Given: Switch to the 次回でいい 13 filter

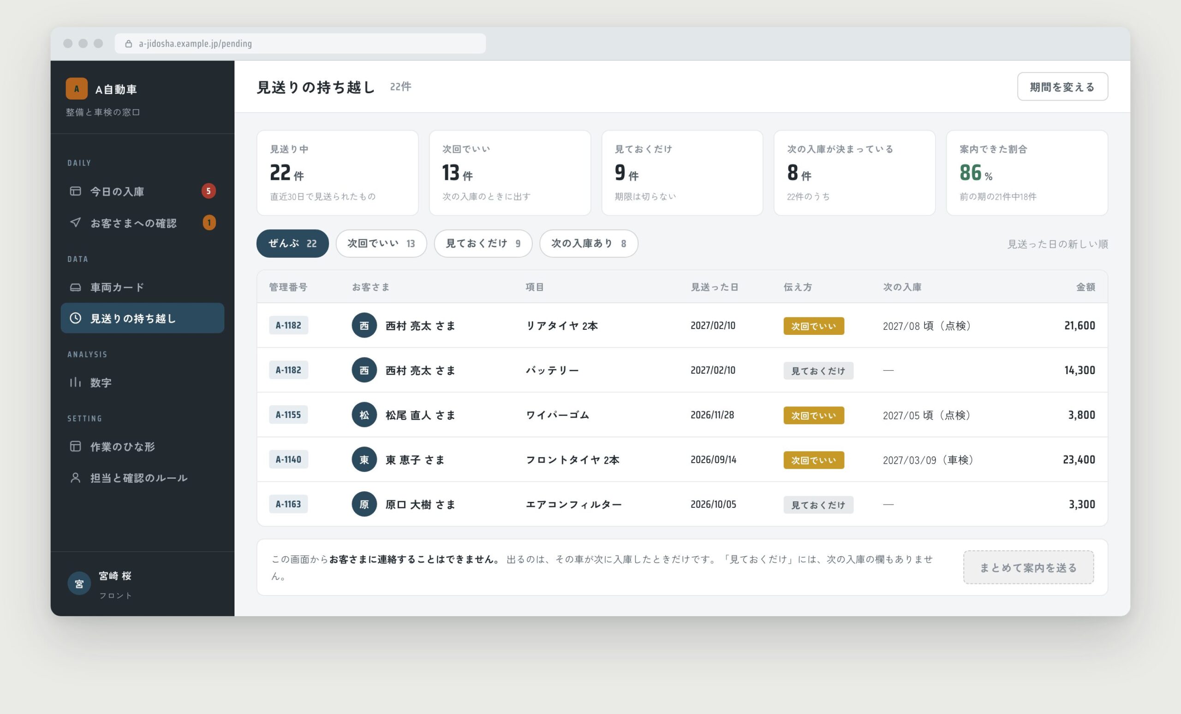Looking at the screenshot, I should [381, 244].
